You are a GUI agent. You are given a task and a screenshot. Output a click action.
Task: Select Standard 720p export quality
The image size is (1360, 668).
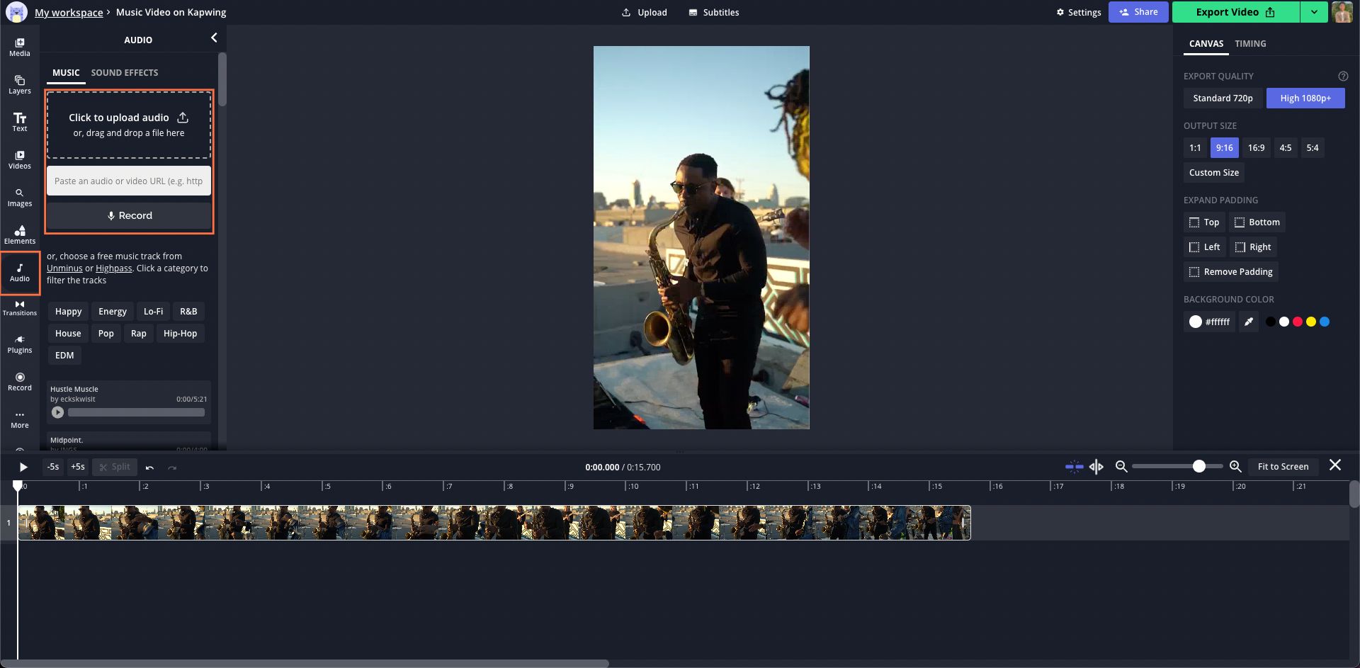[x=1223, y=98]
